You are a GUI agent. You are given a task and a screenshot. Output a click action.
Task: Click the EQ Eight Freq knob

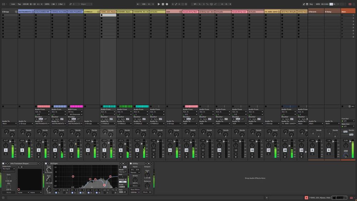point(49,170)
